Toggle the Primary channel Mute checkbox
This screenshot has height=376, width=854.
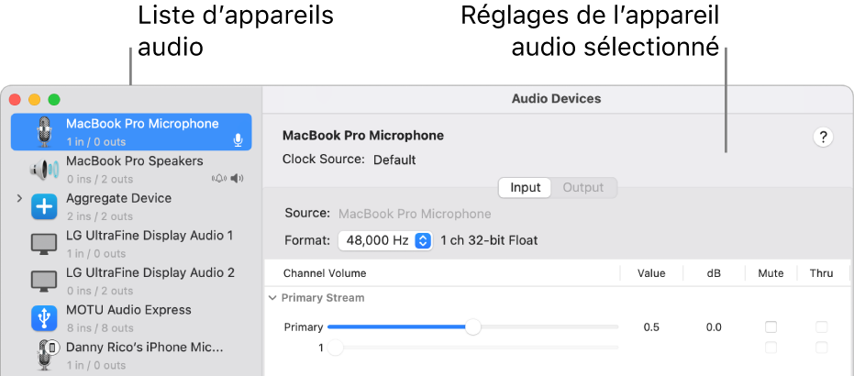[771, 327]
